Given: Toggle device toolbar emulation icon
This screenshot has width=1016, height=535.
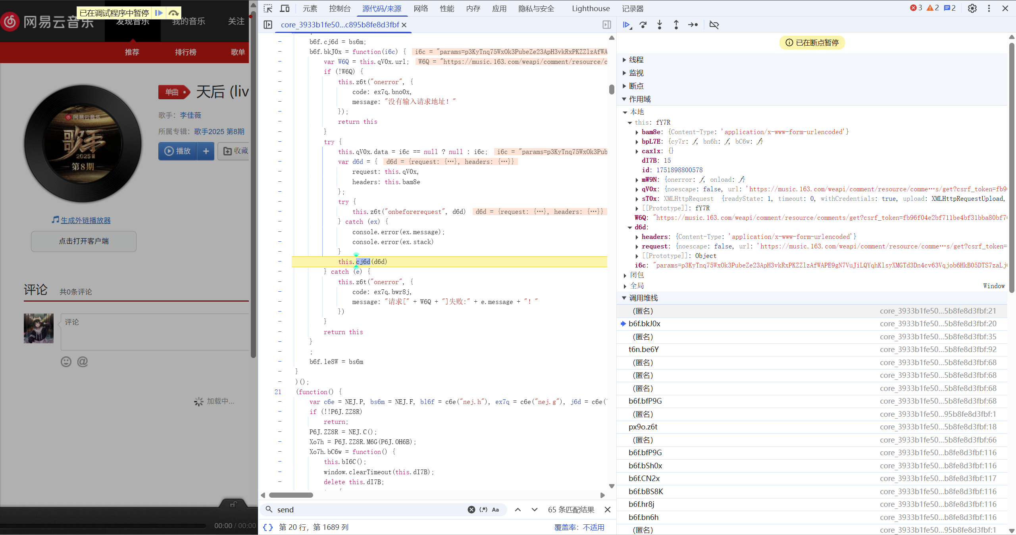Looking at the screenshot, I should click(285, 8).
